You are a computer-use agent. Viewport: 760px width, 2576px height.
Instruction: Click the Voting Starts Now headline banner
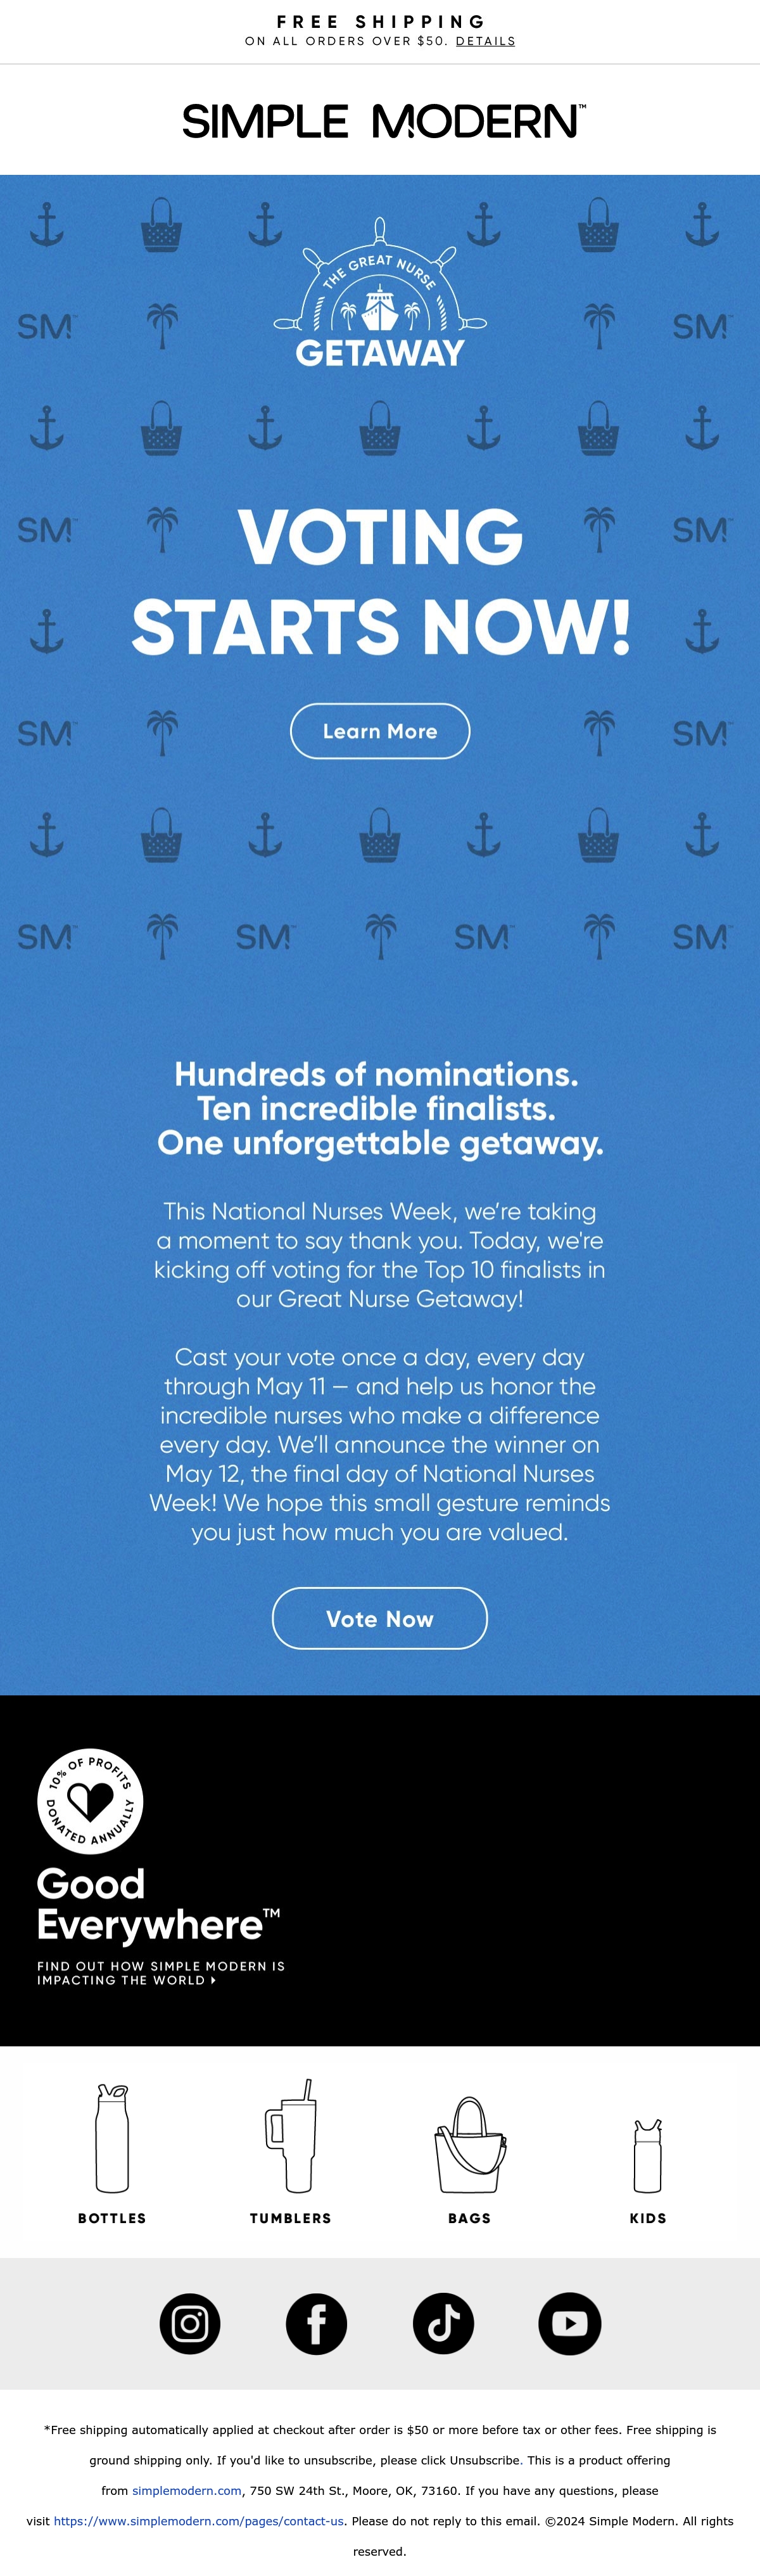pos(380,580)
